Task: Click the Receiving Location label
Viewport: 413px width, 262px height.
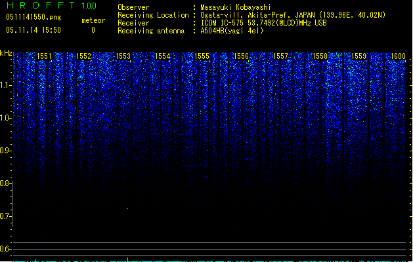Action: (153, 15)
